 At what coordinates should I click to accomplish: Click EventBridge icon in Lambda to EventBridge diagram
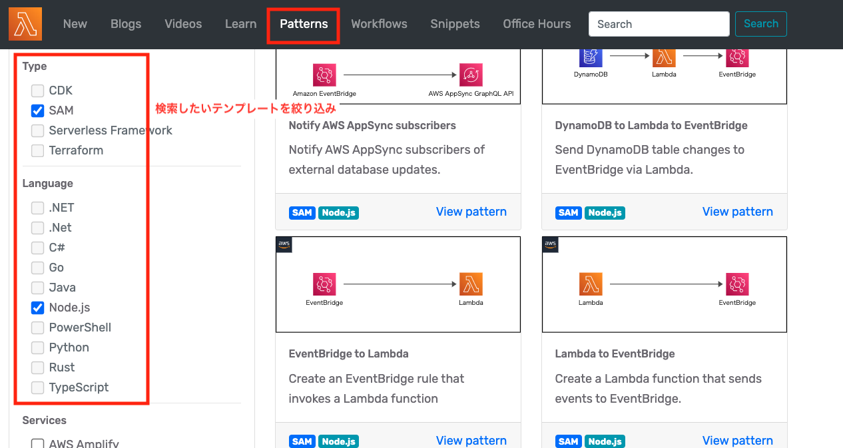coord(737,284)
